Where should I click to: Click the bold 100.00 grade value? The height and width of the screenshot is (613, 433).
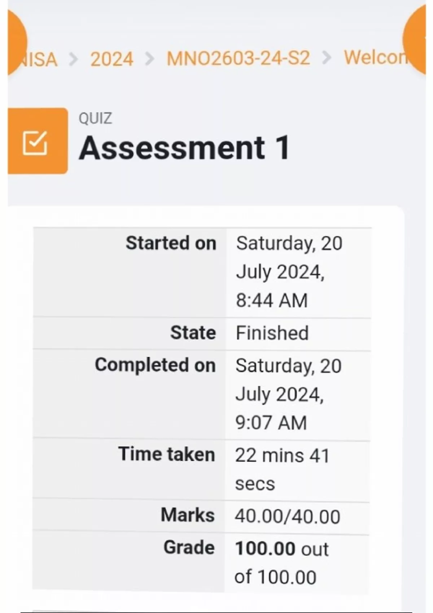(265, 548)
